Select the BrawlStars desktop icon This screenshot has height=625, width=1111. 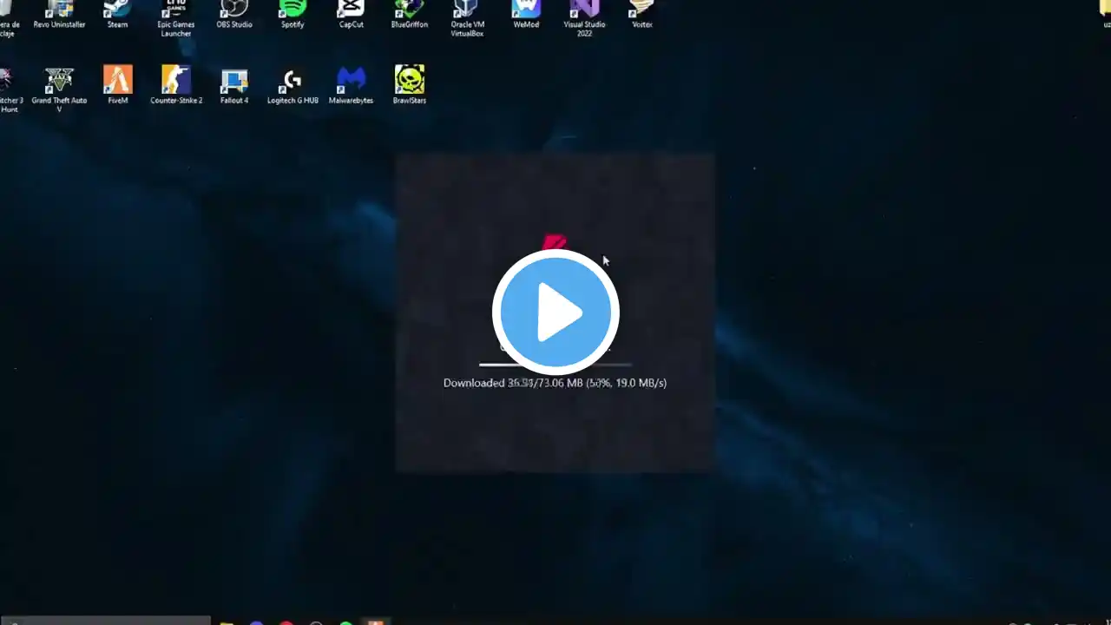point(410,84)
